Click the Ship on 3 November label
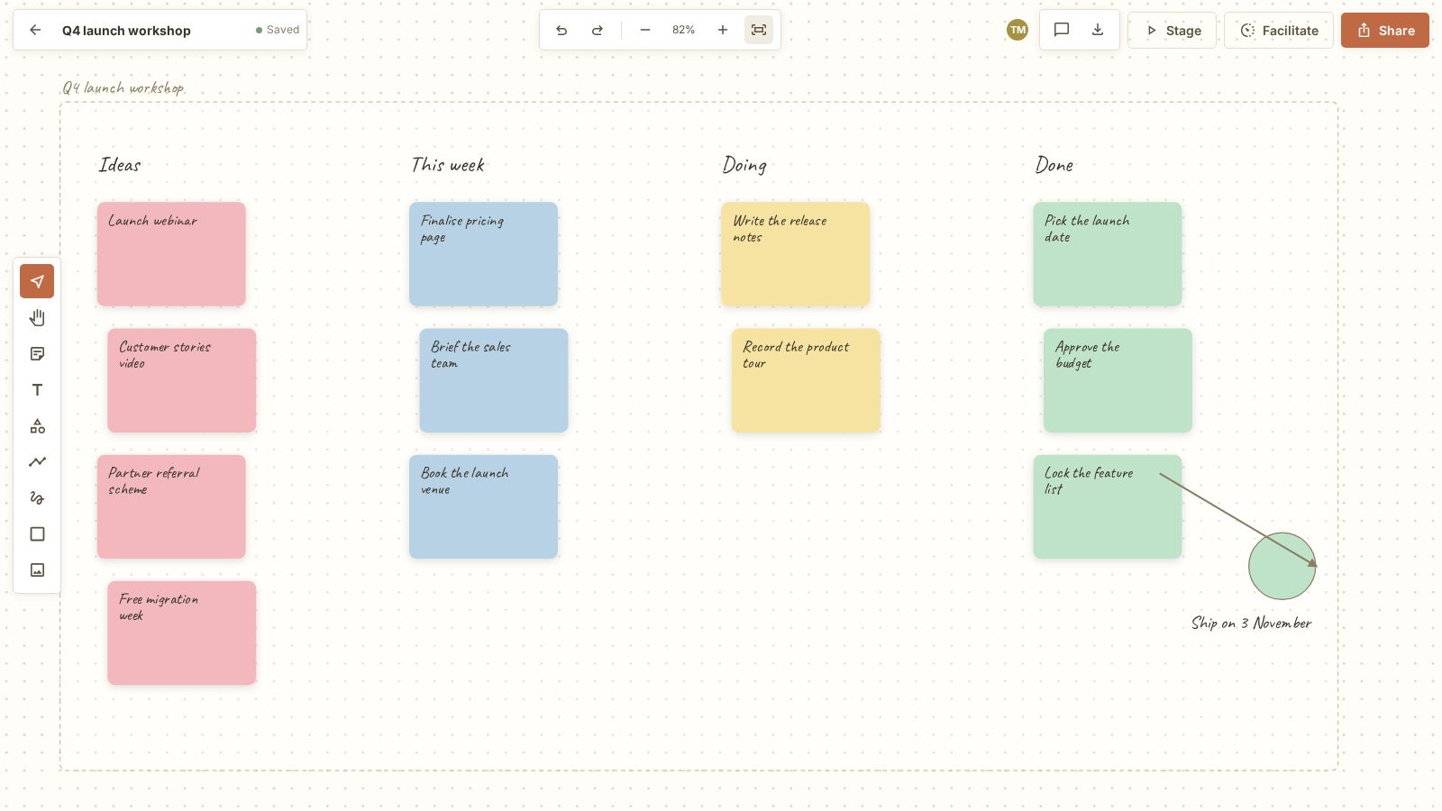 [1251, 623]
